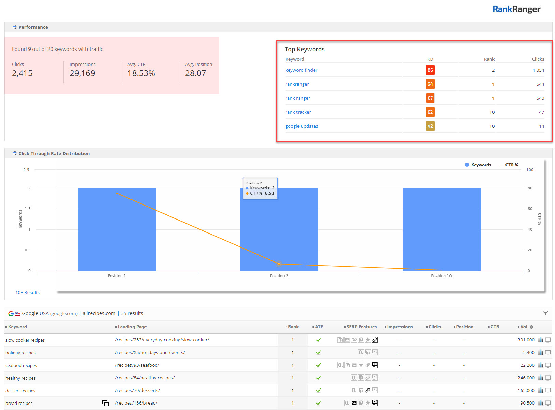Open the table filter funnel icon
This screenshot has width=555, height=410.
tap(545, 313)
